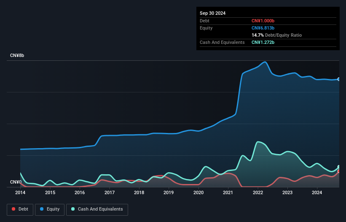Click the 2018 x-axis label
The image size is (346, 222).
pyautogui.click(x=139, y=192)
